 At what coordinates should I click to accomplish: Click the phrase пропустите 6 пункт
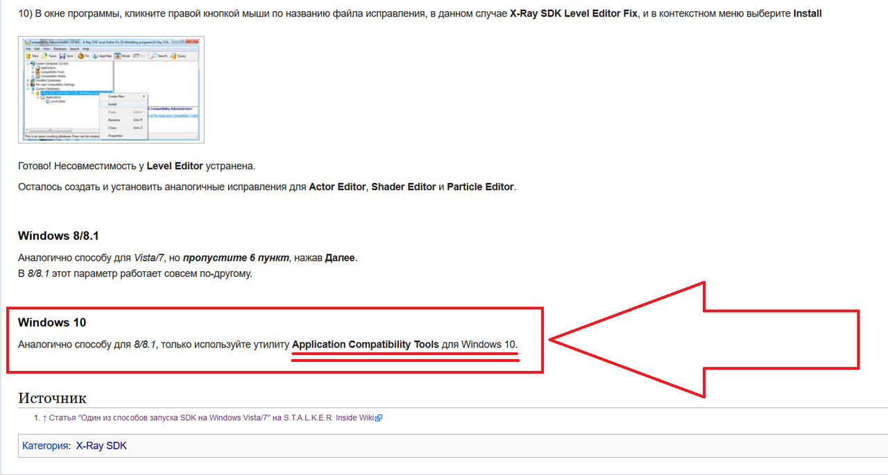click(x=237, y=258)
